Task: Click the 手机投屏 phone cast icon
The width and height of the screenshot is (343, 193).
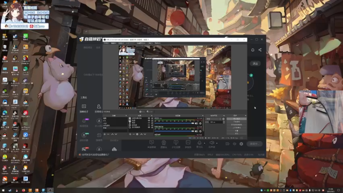Action: click(x=176, y=142)
